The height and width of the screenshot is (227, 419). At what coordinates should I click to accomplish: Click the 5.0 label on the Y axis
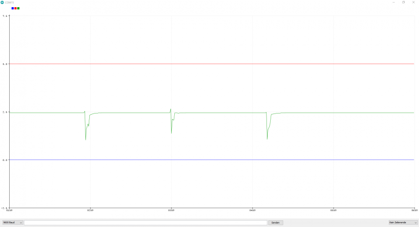pos(5,64)
